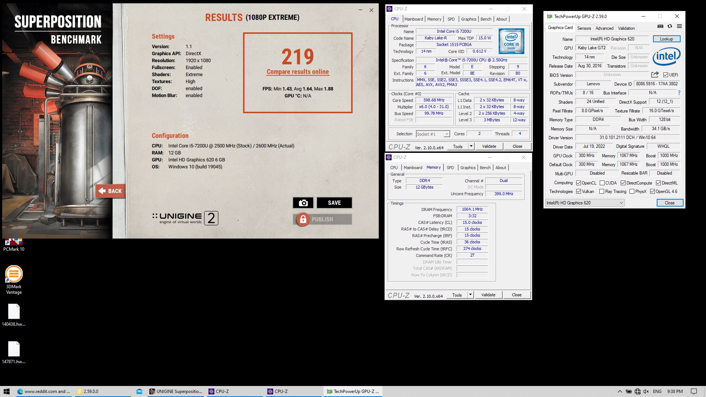Image resolution: width=706 pixels, height=397 pixels.
Task: Open the Mail app from the taskbar
Action: coord(139,391)
